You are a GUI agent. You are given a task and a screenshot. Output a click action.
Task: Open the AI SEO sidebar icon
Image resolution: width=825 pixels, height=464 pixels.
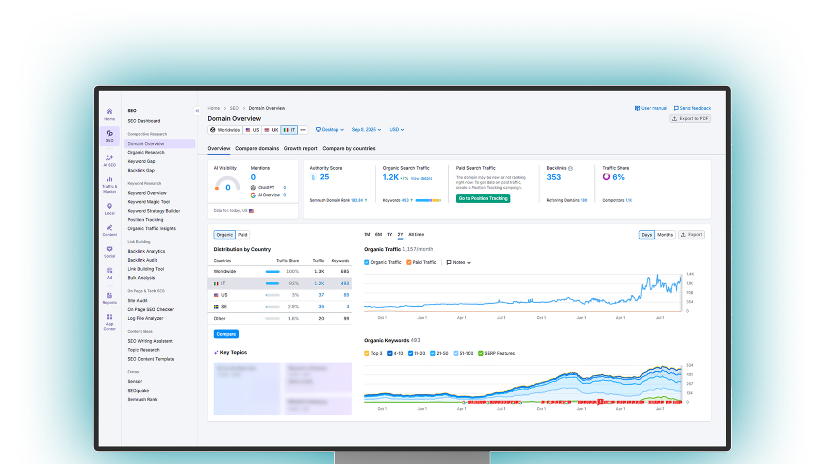[x=109, y=161]
